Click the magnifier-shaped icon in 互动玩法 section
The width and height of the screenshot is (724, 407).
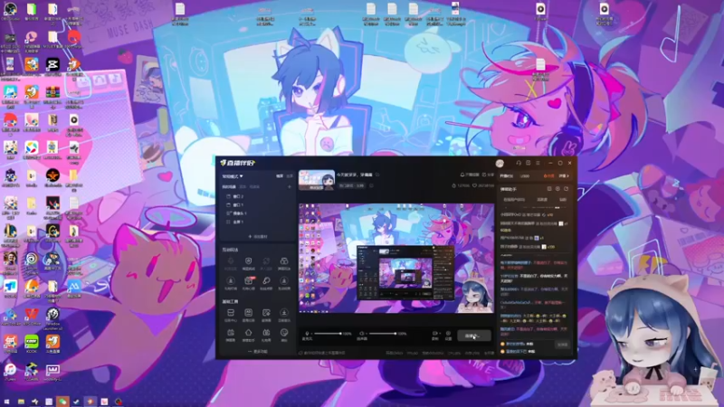266,280
